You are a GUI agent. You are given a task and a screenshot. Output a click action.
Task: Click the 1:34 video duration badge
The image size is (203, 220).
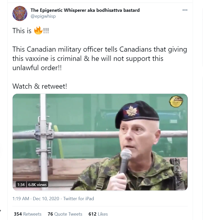[21, 185]
